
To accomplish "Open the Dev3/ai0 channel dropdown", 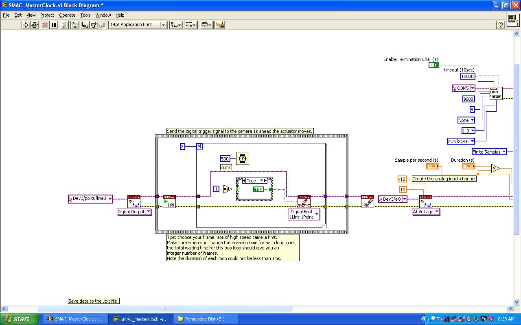I will 393,199.
